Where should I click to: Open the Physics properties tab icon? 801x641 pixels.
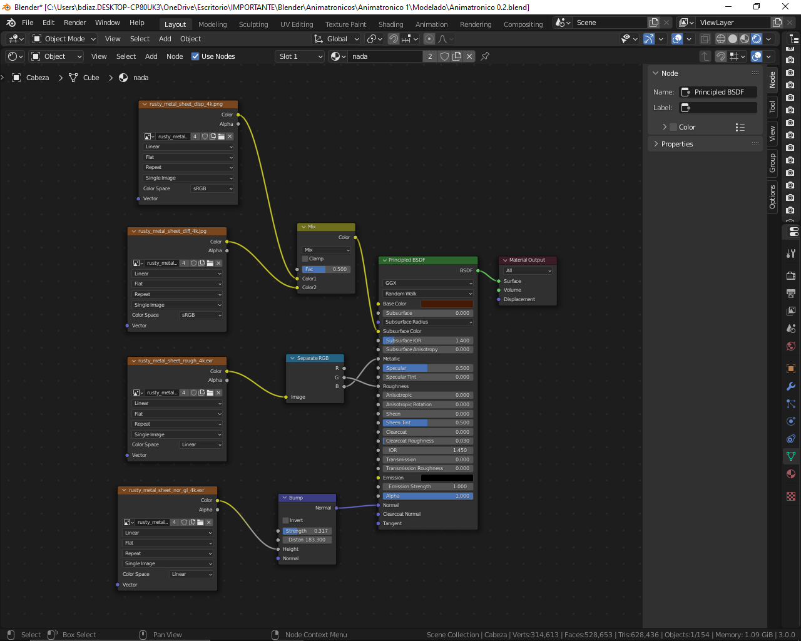pos(791,421)
